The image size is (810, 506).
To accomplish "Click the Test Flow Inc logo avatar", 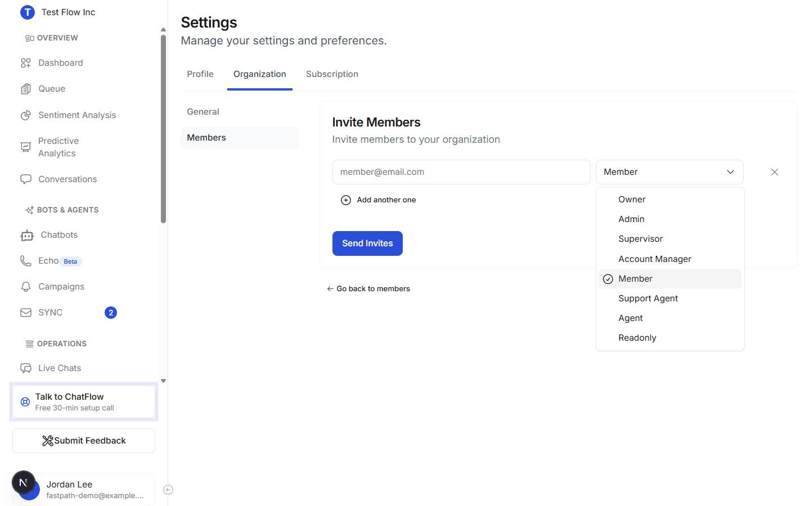I will tap(28, 12).
